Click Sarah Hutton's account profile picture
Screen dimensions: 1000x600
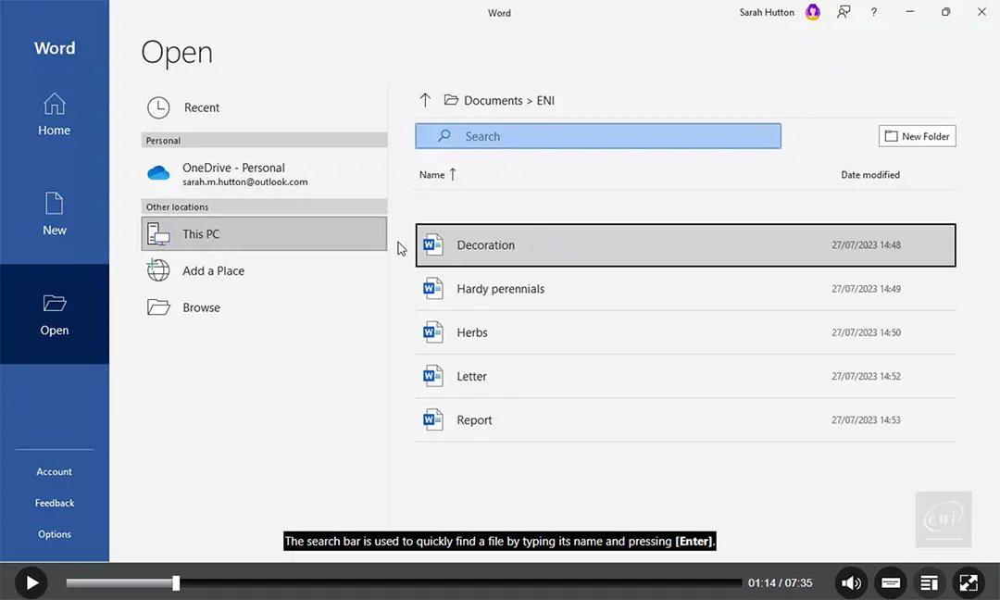point(812,12)
